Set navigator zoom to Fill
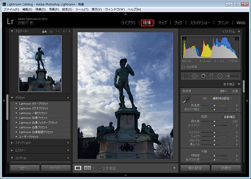The width and height of the screenshot is (251, 179). point(51,32)
